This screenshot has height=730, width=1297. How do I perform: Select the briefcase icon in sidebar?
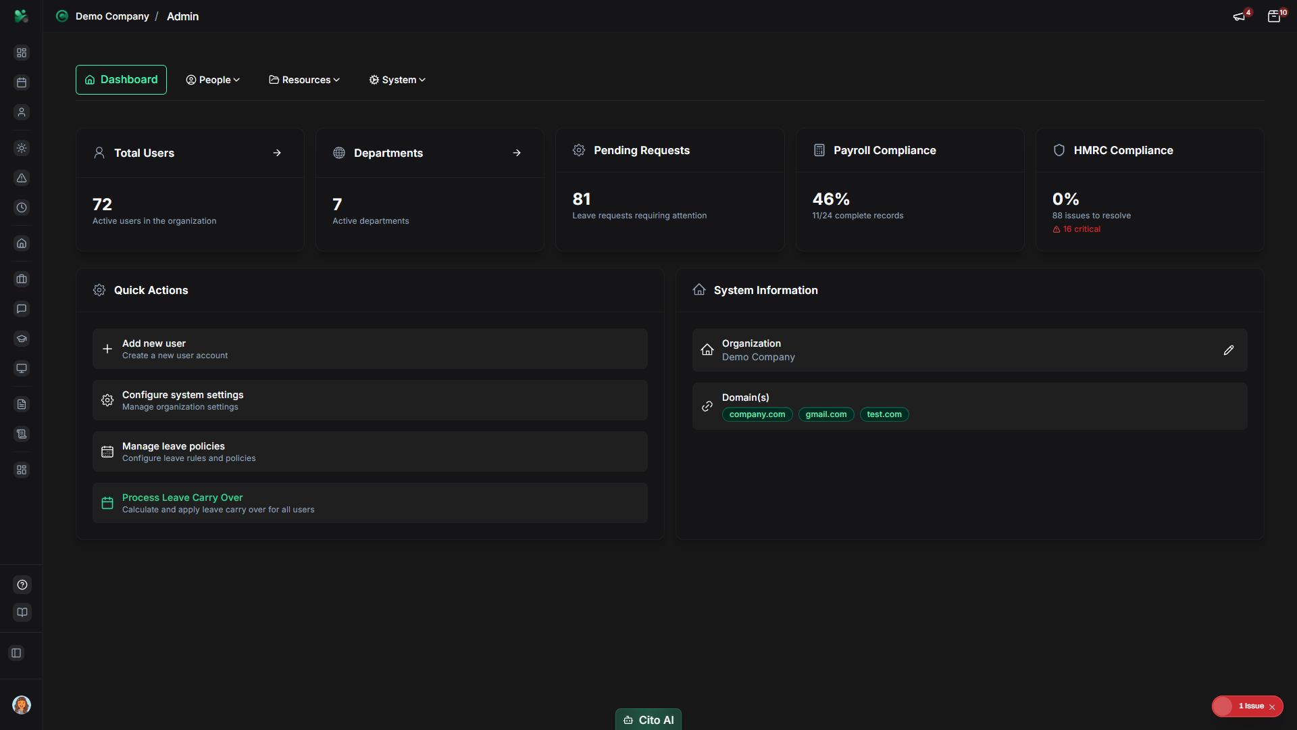(21, 278)
